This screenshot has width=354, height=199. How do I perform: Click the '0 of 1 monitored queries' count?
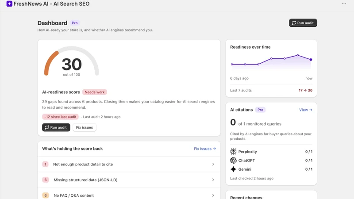point(256,123)
